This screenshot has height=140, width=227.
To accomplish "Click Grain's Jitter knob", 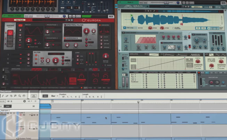I will tap(162, 28).
